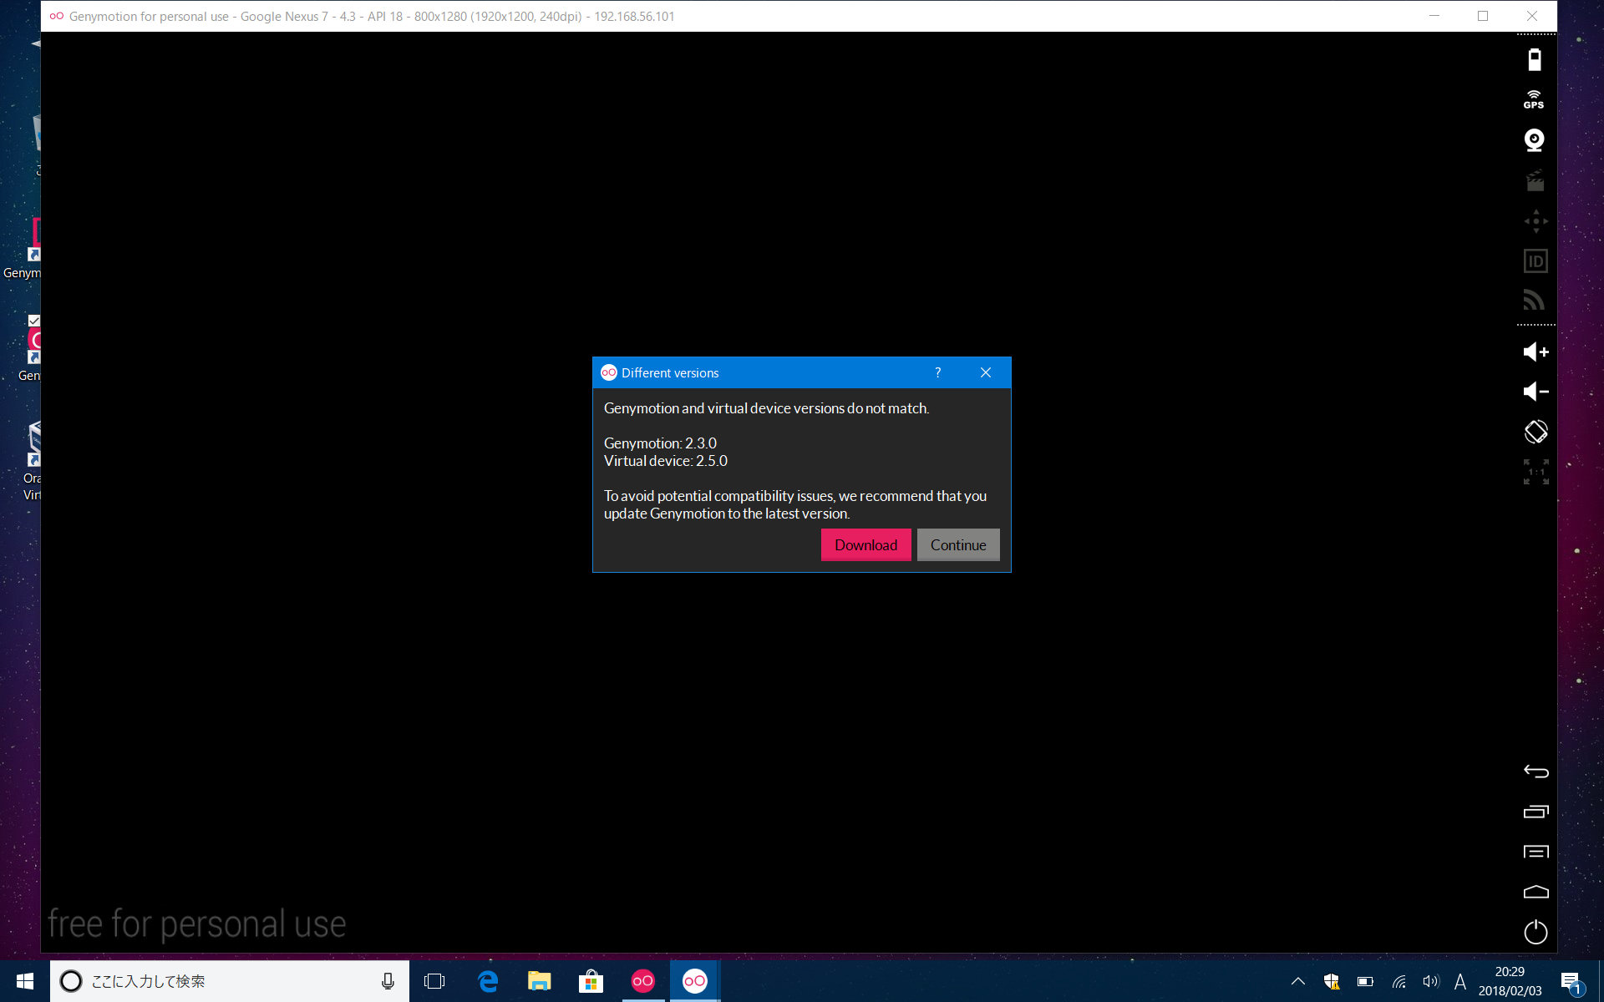Decrease volume with the speaker minus icon
The width and height of the screenshot is (1604, 1002).
tap(1535, 392)
